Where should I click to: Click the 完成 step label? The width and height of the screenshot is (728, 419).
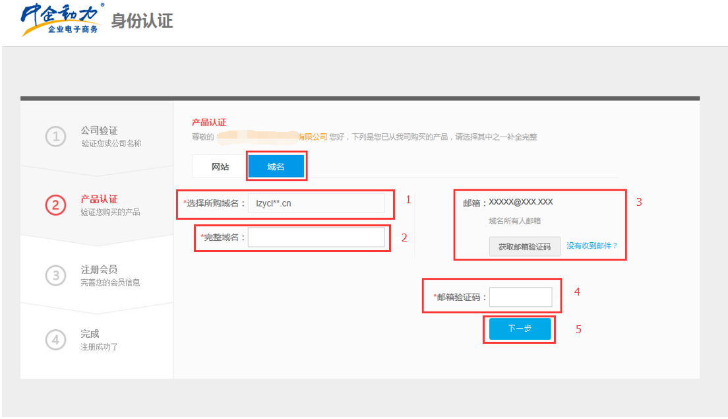(x=90, y=334)
